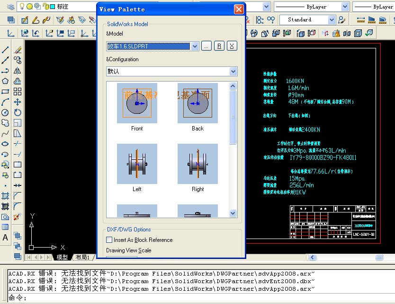Select the Line draw tool
The height and width of the screenshot is (304, 395).
[5, 50]
